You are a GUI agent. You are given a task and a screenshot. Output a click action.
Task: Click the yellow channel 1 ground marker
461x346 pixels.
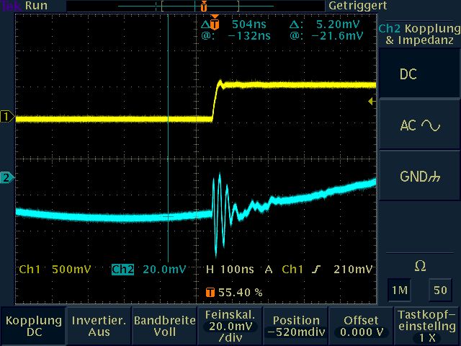point(7,117)
